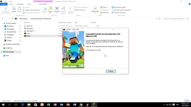Select Herramientas de aplicación contextual tab
Image resolution: width=191 pixels, height=107 pixels.
point(43,1)
